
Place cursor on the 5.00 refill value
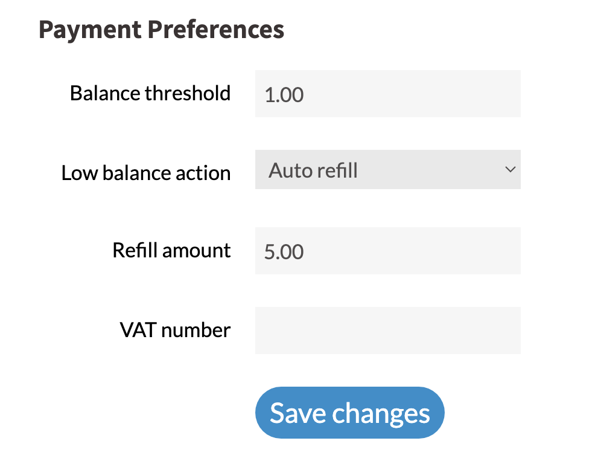pyautogui.click(x=284, y=251)
